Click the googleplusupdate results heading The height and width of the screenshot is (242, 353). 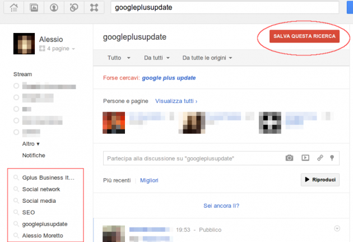[x=134, y=37]
